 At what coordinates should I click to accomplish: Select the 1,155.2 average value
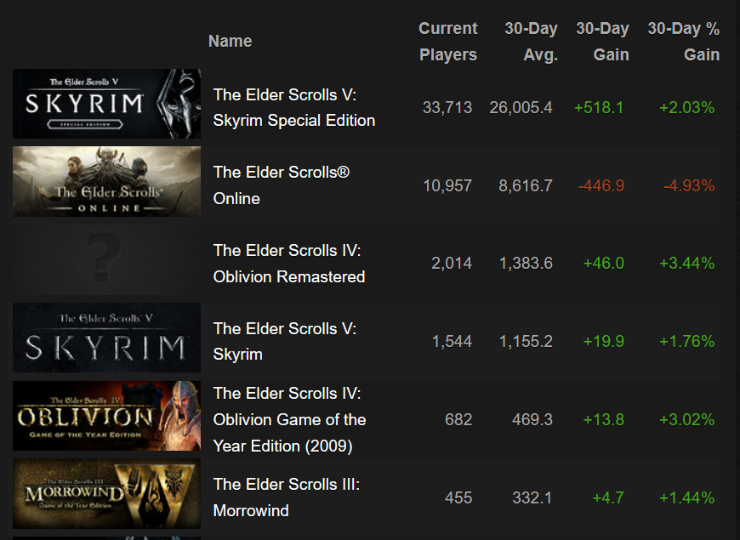click(526, 341)
